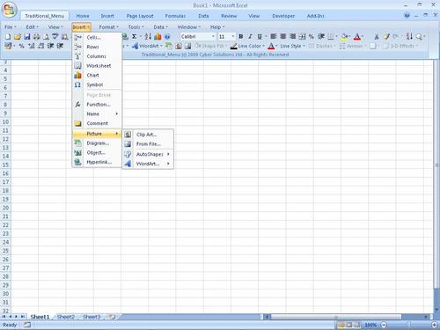
Task: Click the Print Preview icon
Action: point(46,37)
